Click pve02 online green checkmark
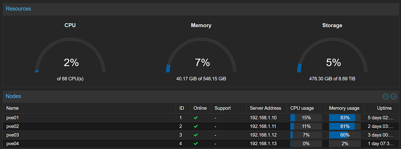The image size is (401, 149). coord(196,126)
